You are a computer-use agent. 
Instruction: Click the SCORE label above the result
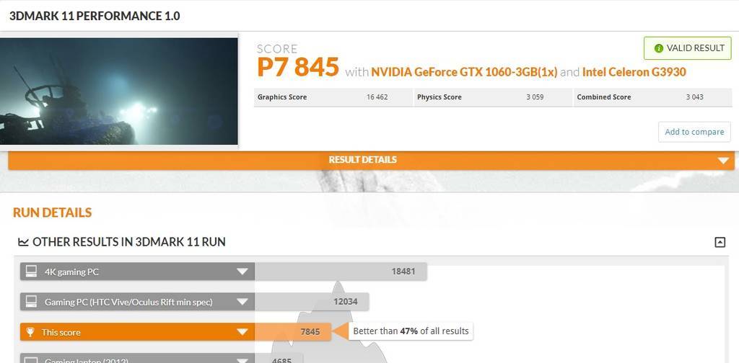click(277, 49)
